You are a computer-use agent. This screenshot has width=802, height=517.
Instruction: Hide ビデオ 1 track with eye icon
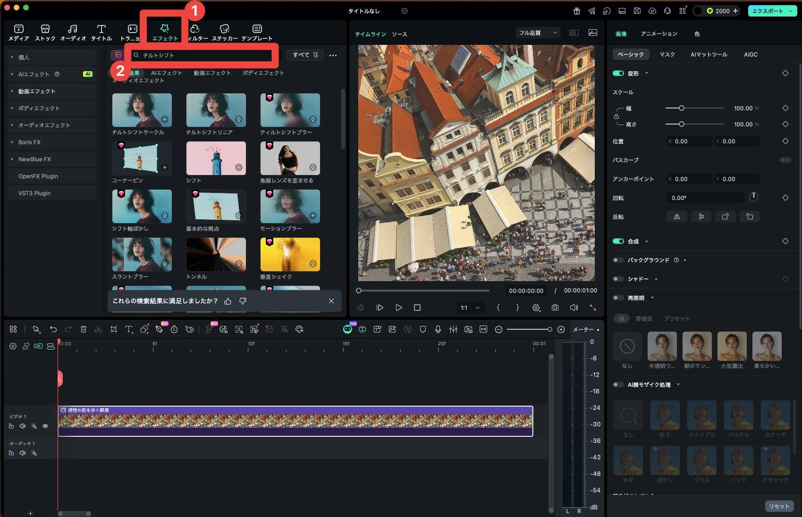pos(45,426)
